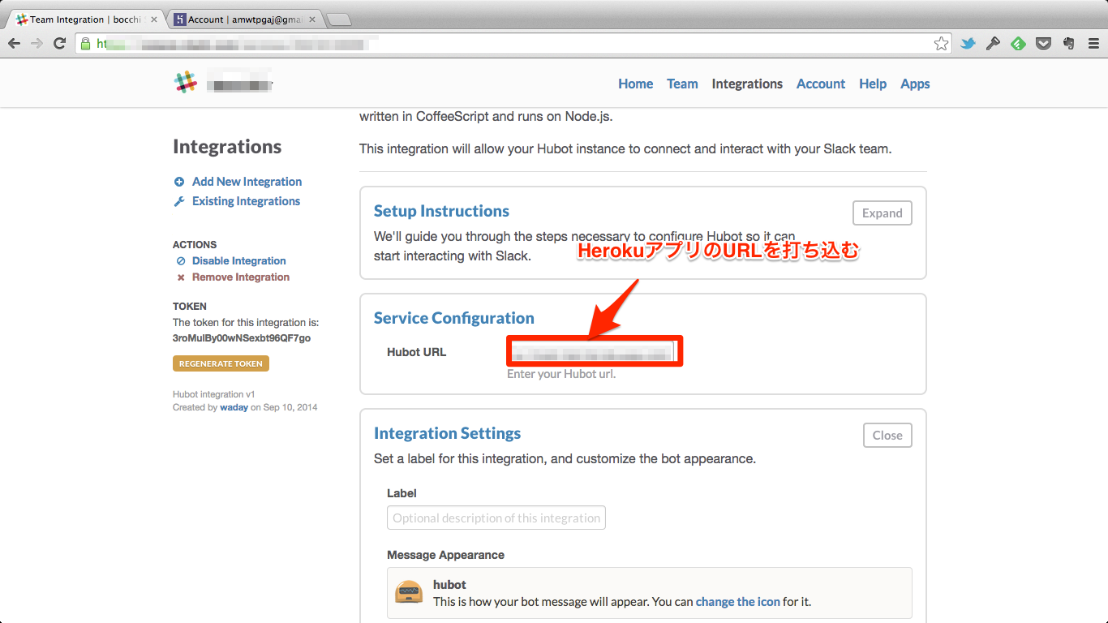Click the Setup Instructions heading
This screenshot has width=1108, height=623.
441,211
